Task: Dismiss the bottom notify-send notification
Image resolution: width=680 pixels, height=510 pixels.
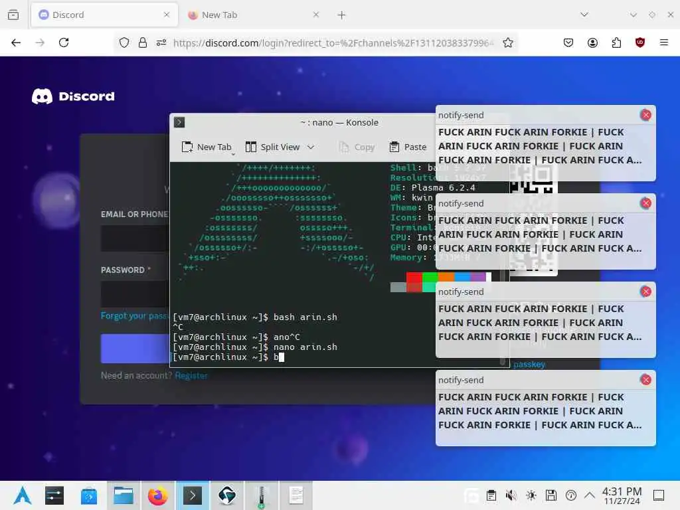Action: [645, 380]
